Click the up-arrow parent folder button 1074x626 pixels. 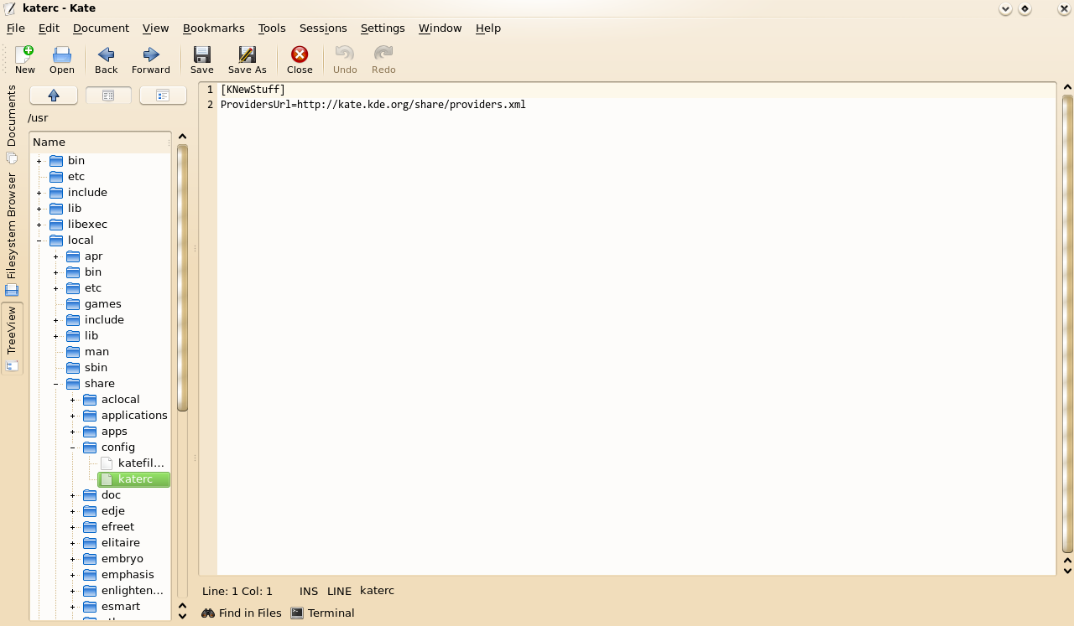pyautogui.click(x=54, y=96)
